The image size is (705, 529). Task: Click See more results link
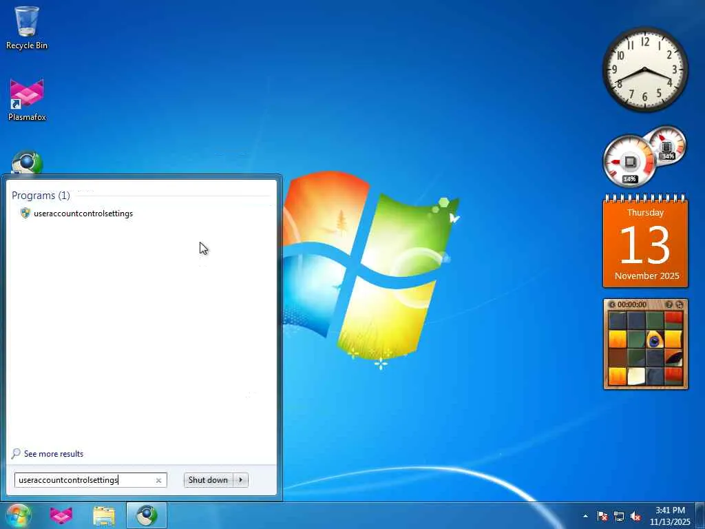click(x=54, y=454)
